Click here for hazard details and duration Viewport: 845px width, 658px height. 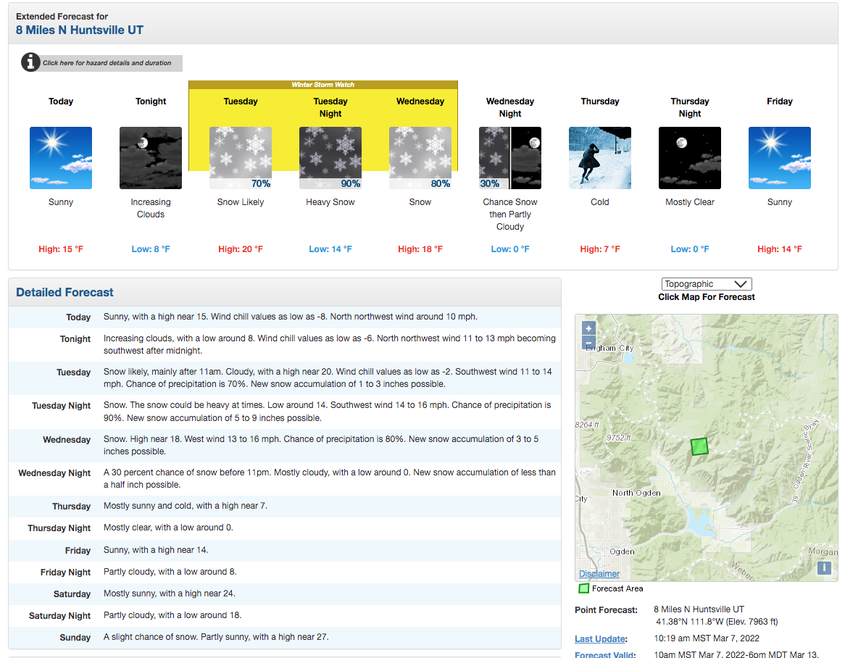click(107, 63)
